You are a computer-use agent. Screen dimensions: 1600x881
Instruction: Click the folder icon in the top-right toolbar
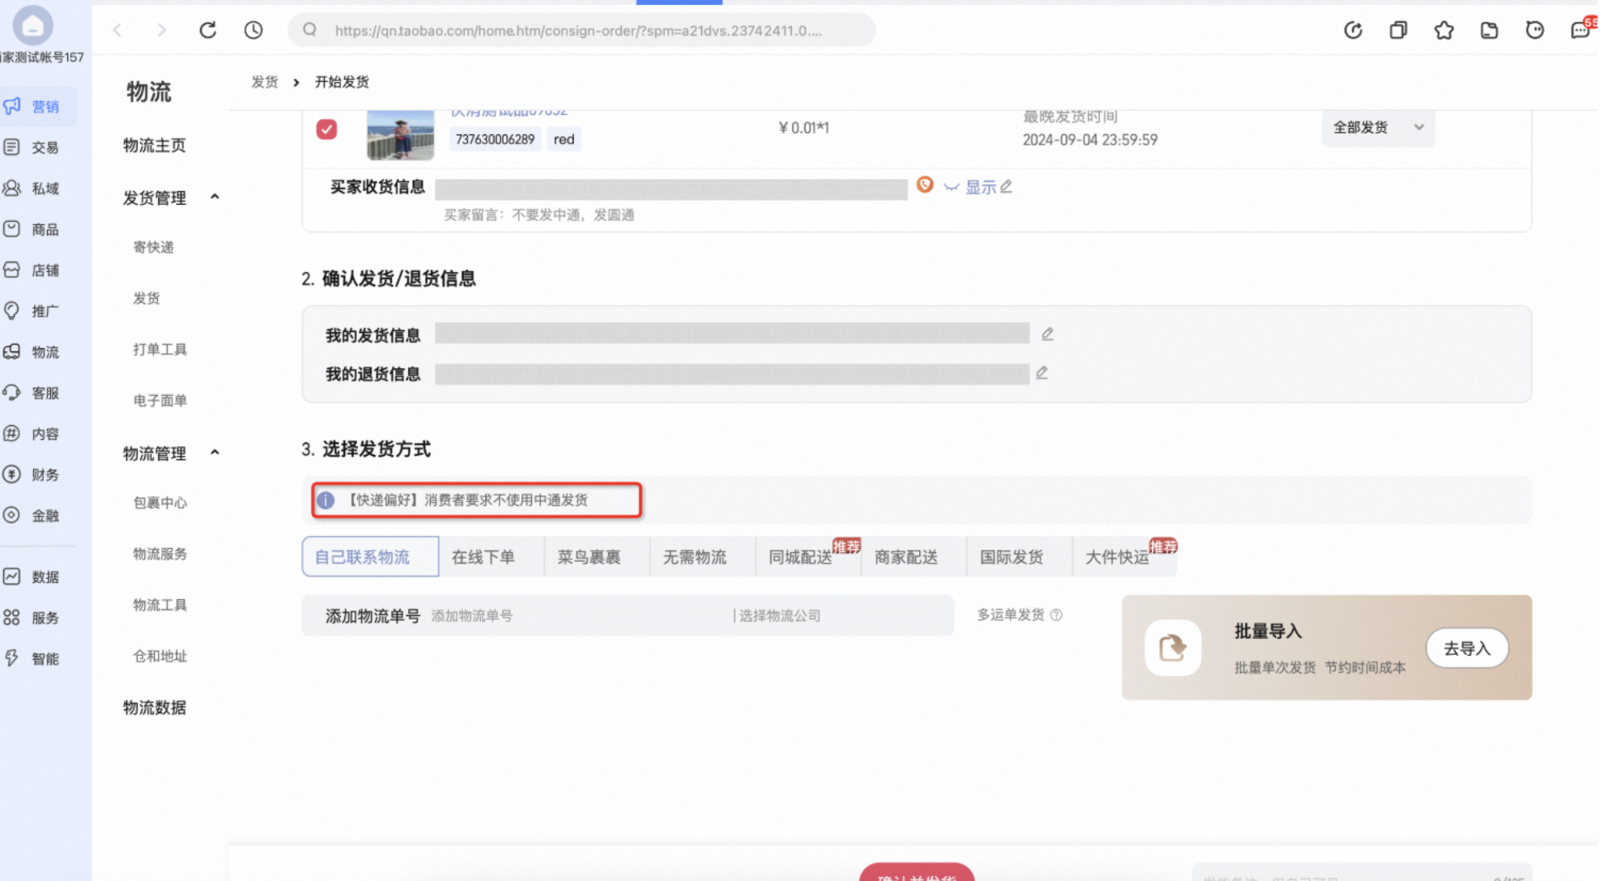1489,30
